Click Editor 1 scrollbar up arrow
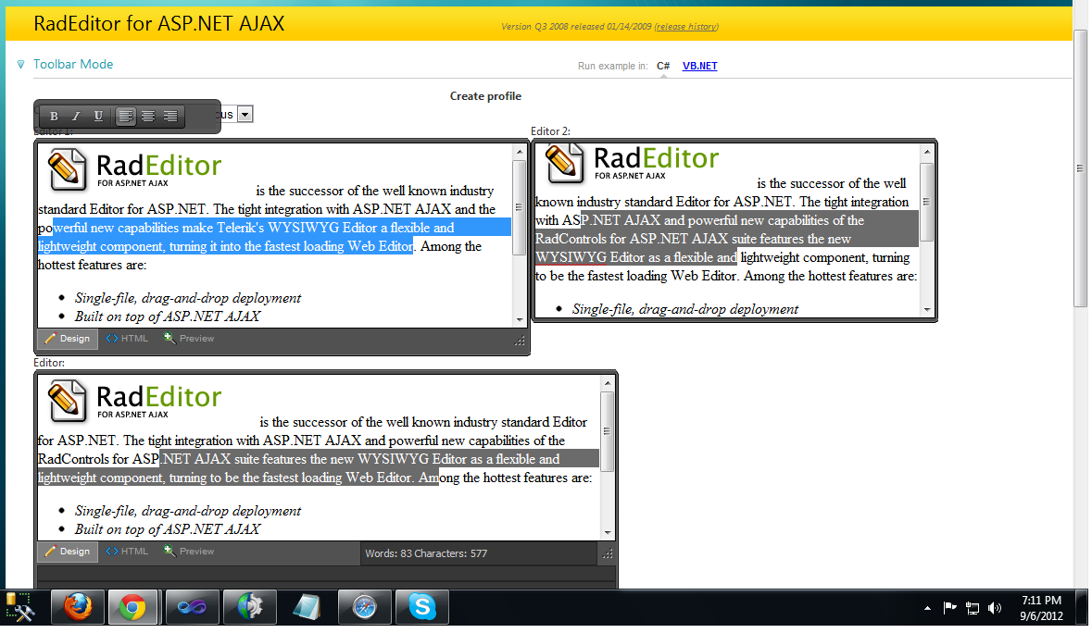This screenshot has height=633, width=1092. [x=520, y=152]
